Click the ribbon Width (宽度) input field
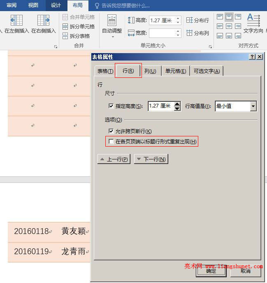The image size is (267, 283). 162,33
